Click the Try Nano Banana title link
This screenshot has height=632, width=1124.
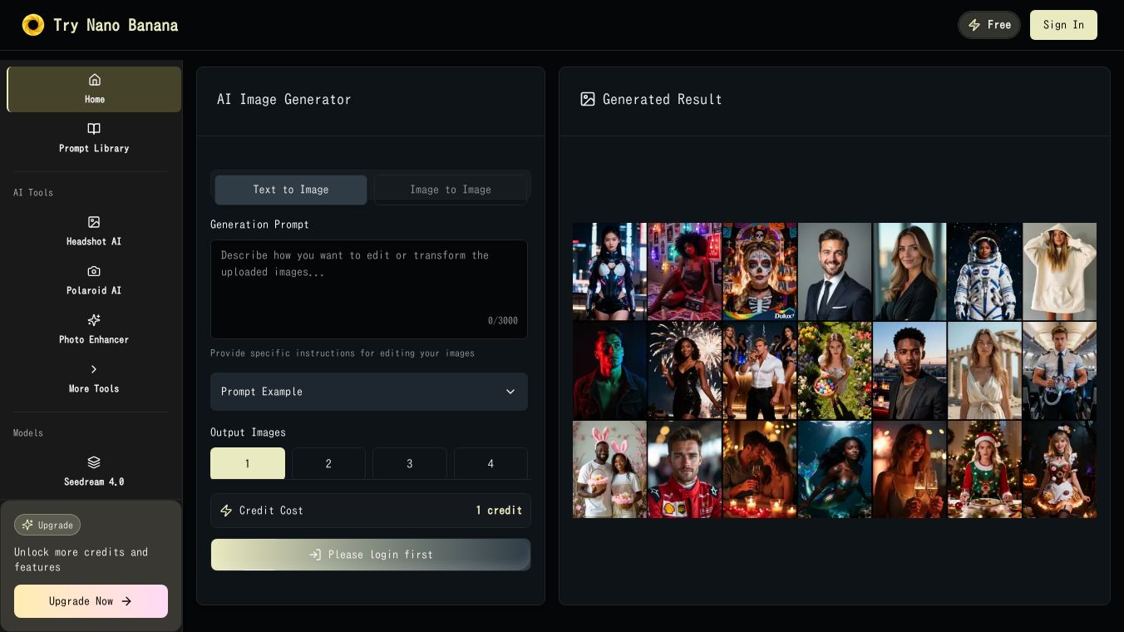[x=116, y=25]
